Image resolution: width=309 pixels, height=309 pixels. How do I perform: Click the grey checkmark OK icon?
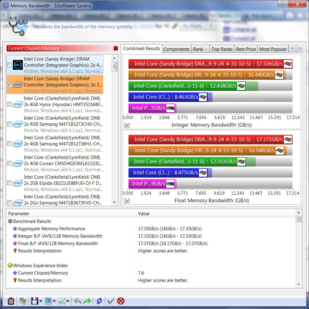[x=111, y=301]
